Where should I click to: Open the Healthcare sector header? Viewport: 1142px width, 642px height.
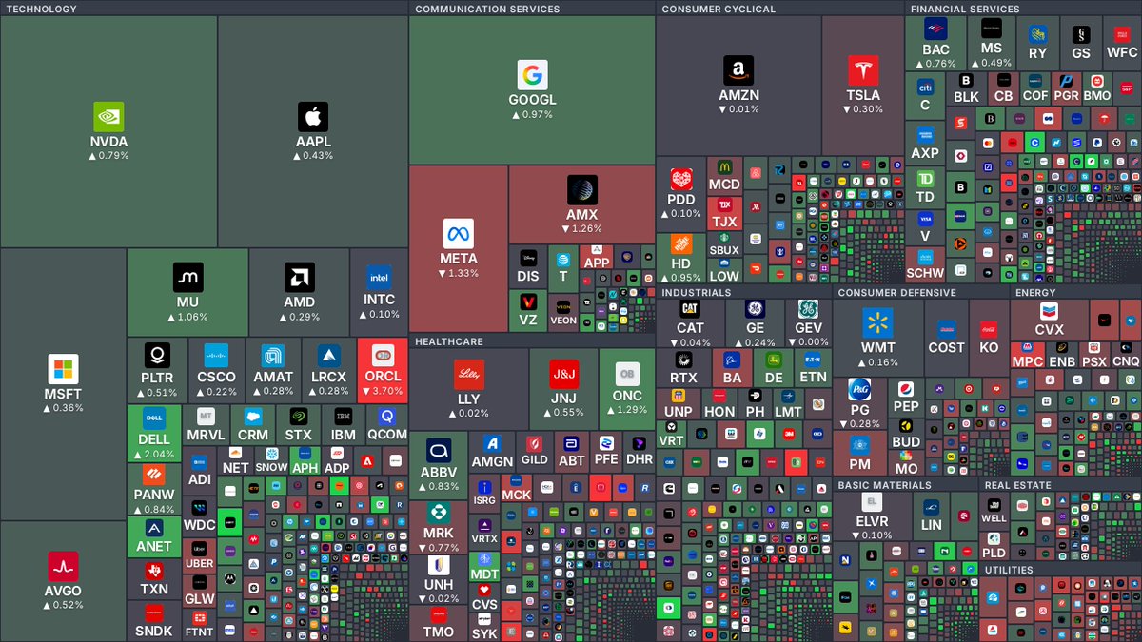click(449, 341)
